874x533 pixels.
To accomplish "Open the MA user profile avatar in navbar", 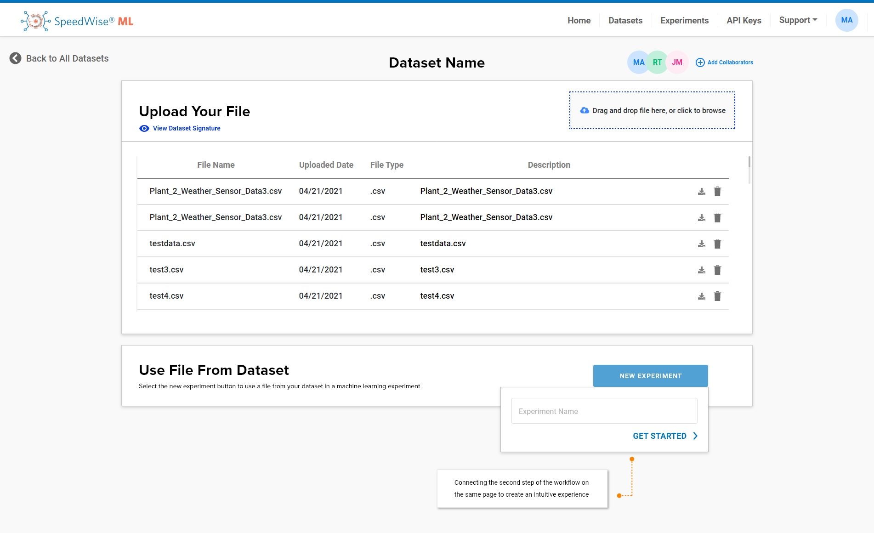I will (846, 20).
